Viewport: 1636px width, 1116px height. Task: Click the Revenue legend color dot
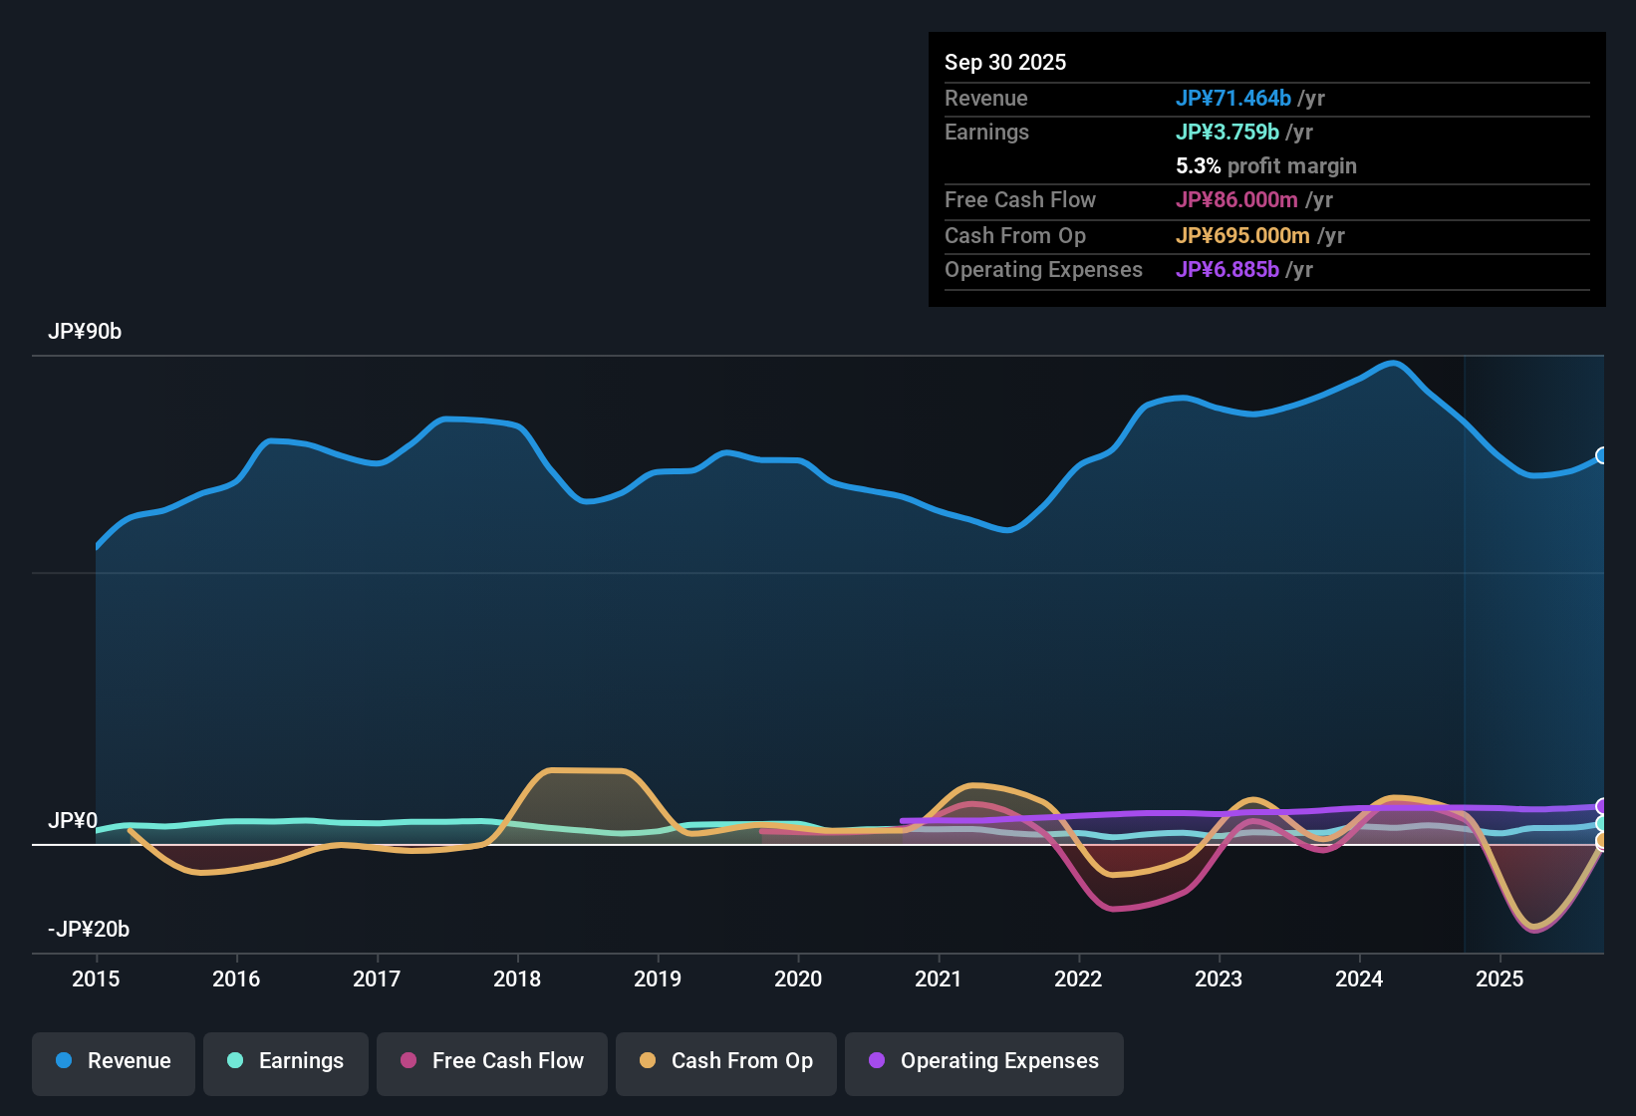[64, 1061]
